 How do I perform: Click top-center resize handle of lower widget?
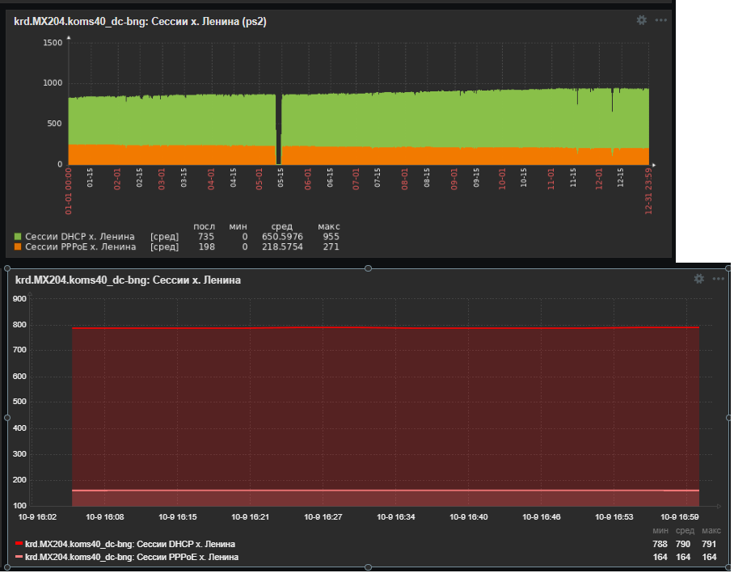(369, 268)
